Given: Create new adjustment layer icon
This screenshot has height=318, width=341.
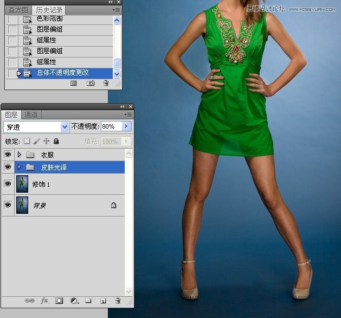Looking at the screenshot, I should click(x=74, y=301).
